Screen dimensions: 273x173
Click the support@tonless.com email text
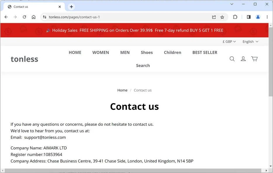point(45,137)
